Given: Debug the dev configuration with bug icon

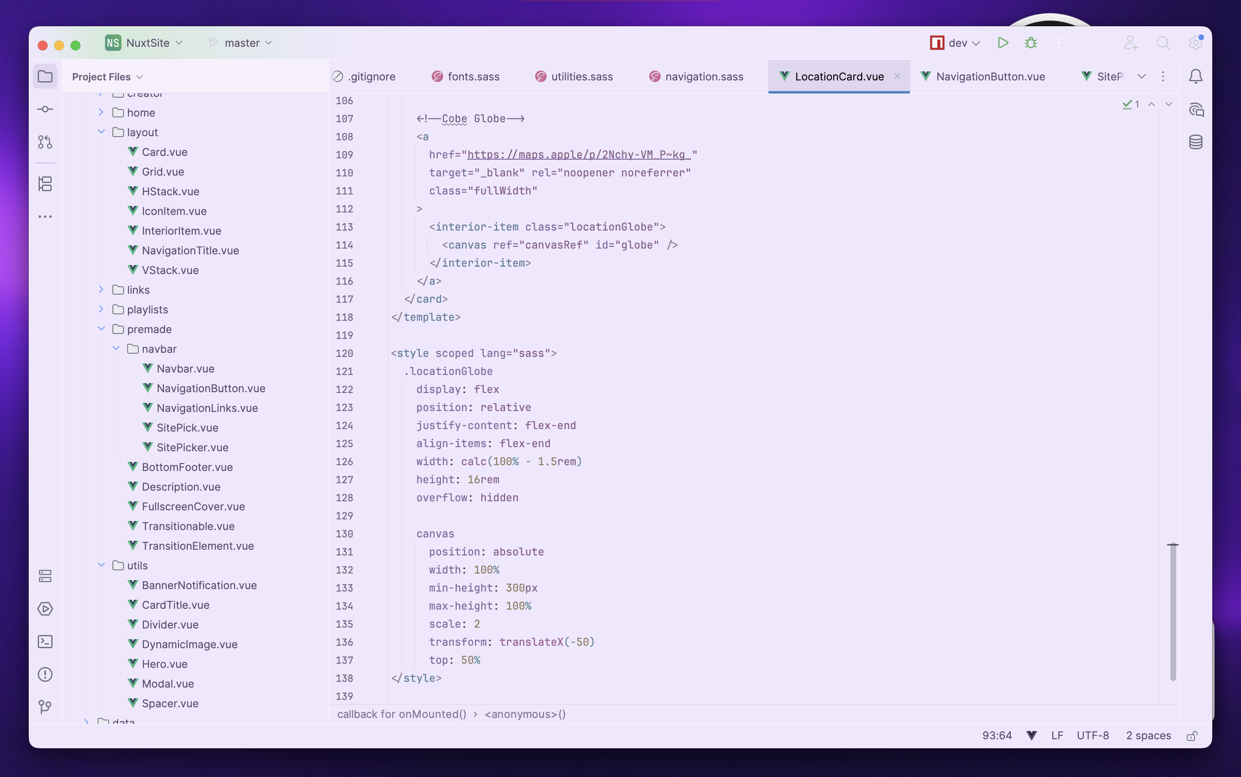Looking at the screenshot, I should point(1031,43).
